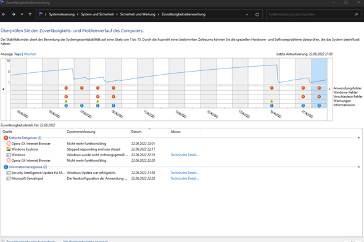Switch the chart view to Tage
Screen dimensions: 364x242
(x=17, y=54)
